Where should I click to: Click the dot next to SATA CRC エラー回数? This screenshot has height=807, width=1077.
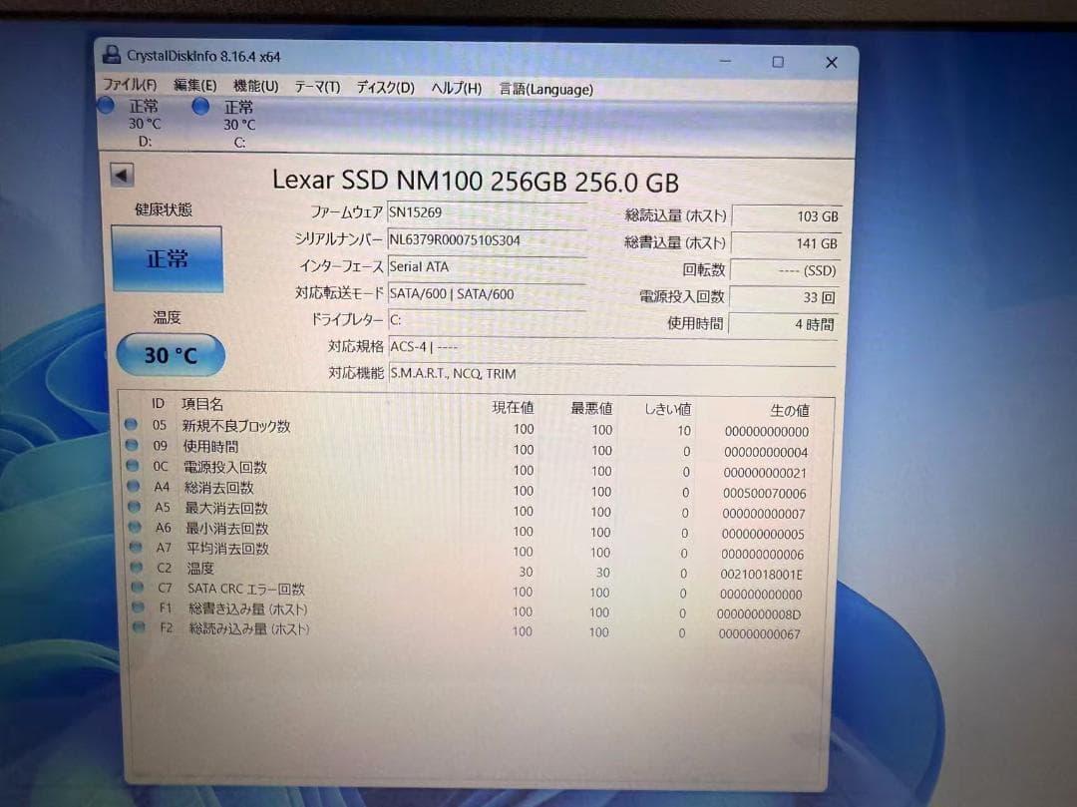tap(138, 589)
